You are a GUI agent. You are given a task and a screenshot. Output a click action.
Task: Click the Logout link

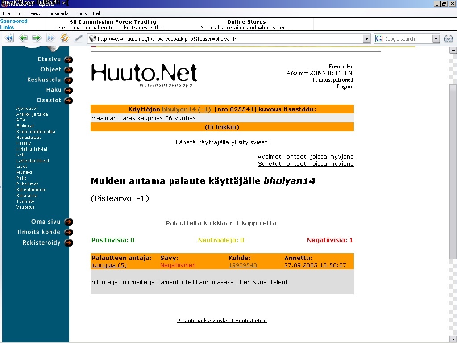click(345, 87)
